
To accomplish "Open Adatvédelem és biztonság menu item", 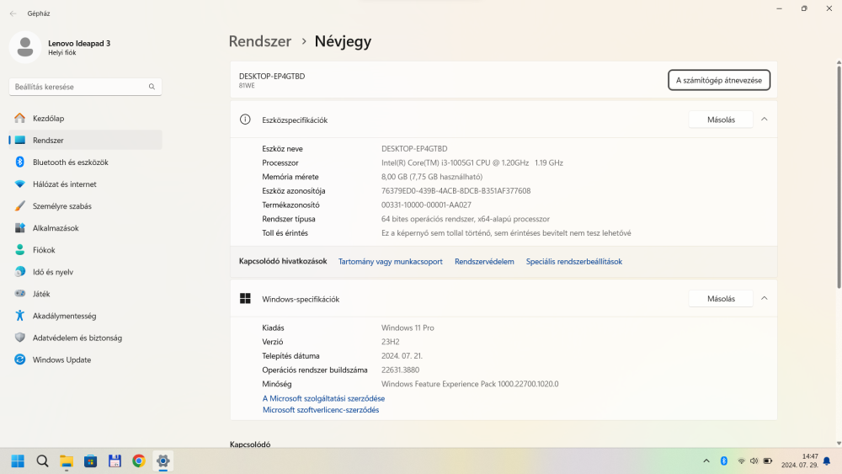I will (77, 338).
